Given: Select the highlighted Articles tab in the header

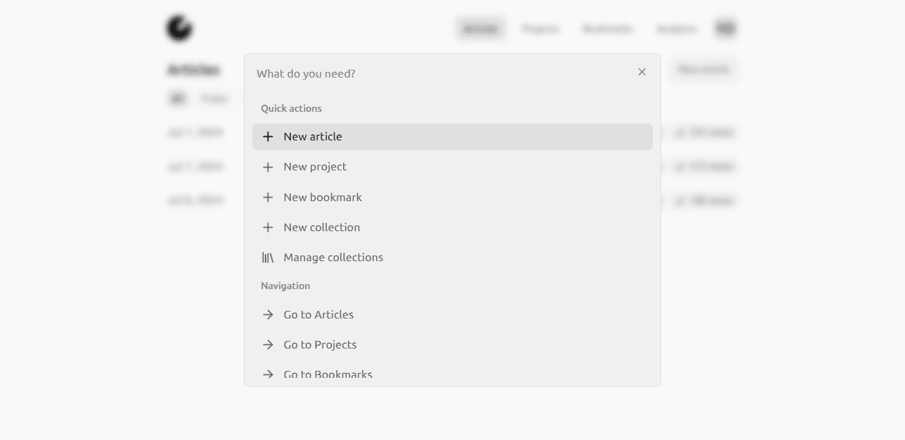Looking at the screenshot, I should 481,29.
